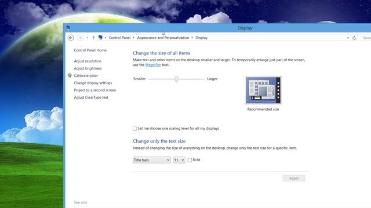Expand the chevron after Control Panel breadcrumb
The height and width of the screenshot is (208, 371).
click(x=134, y=38)
